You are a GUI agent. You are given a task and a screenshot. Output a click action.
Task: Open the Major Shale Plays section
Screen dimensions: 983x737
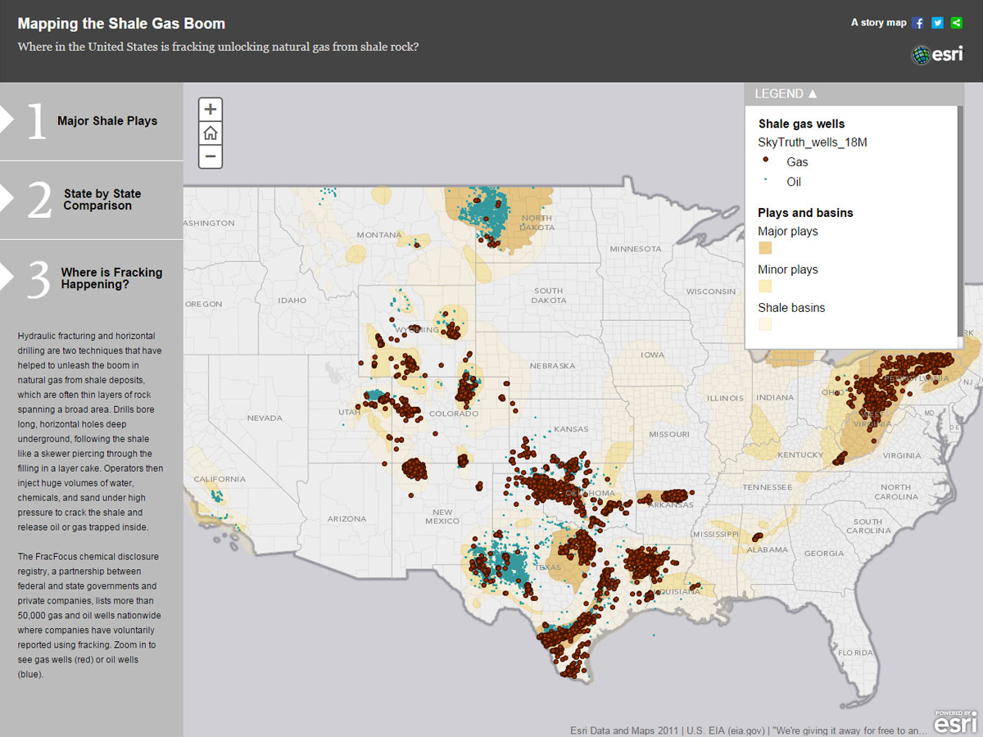107,121
